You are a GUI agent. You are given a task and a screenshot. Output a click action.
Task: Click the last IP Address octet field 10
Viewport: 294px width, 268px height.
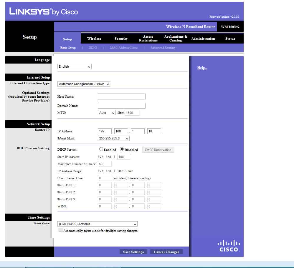pyautogui.click(x=154, y=131)
